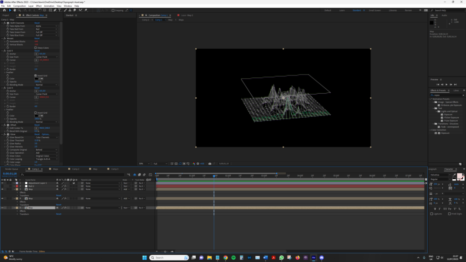Click the Home icon in toolbar

4,10
